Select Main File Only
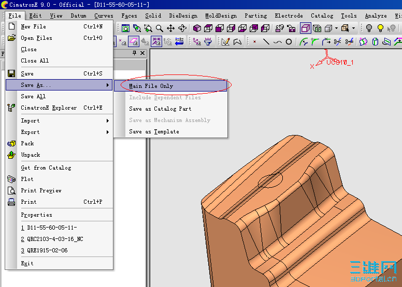This screenshot has width=402, height=287. [170, 86]
